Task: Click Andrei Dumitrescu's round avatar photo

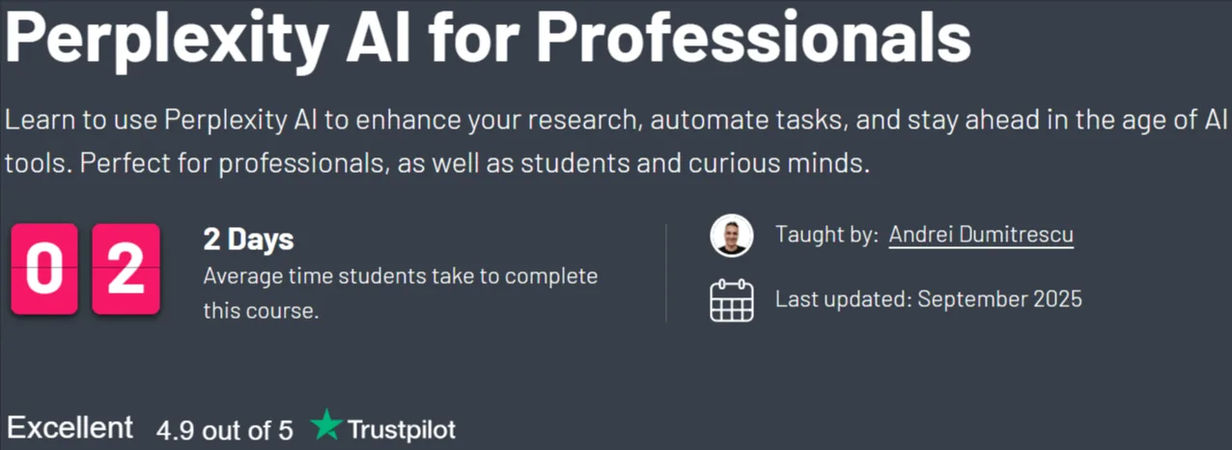Action: (x=731, y=236)
